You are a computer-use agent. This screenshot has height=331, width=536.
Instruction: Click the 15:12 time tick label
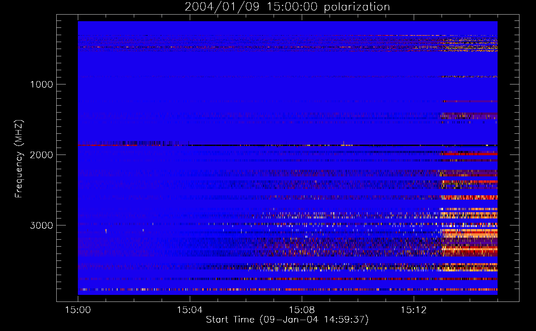[x=413, y=310]
